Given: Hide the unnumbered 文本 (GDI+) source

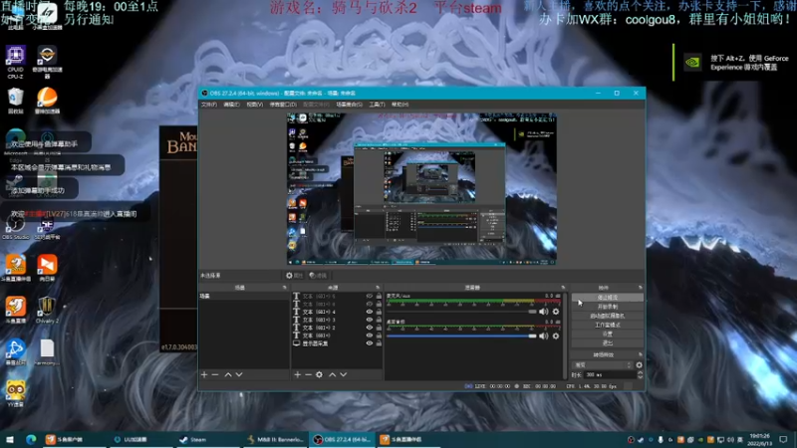Looking at the screenshot, I should click(x=370, y=336).
